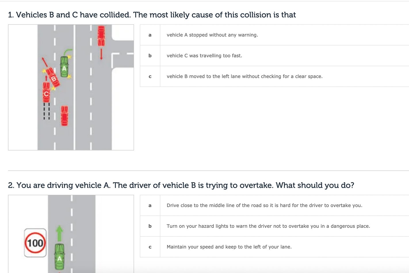Click green vehicle A in collision diagram

click(64, 67)
